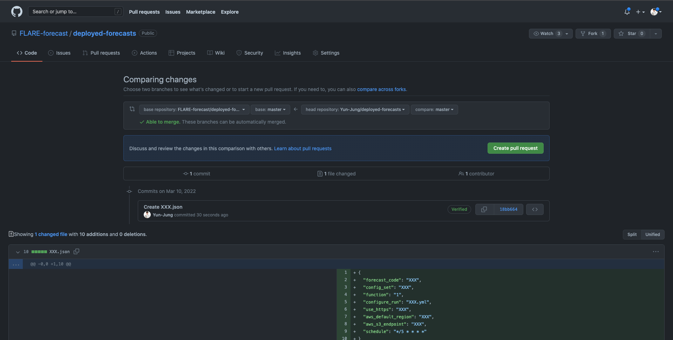
Task: Switch diff to Split view
Action: coord(632,235)
